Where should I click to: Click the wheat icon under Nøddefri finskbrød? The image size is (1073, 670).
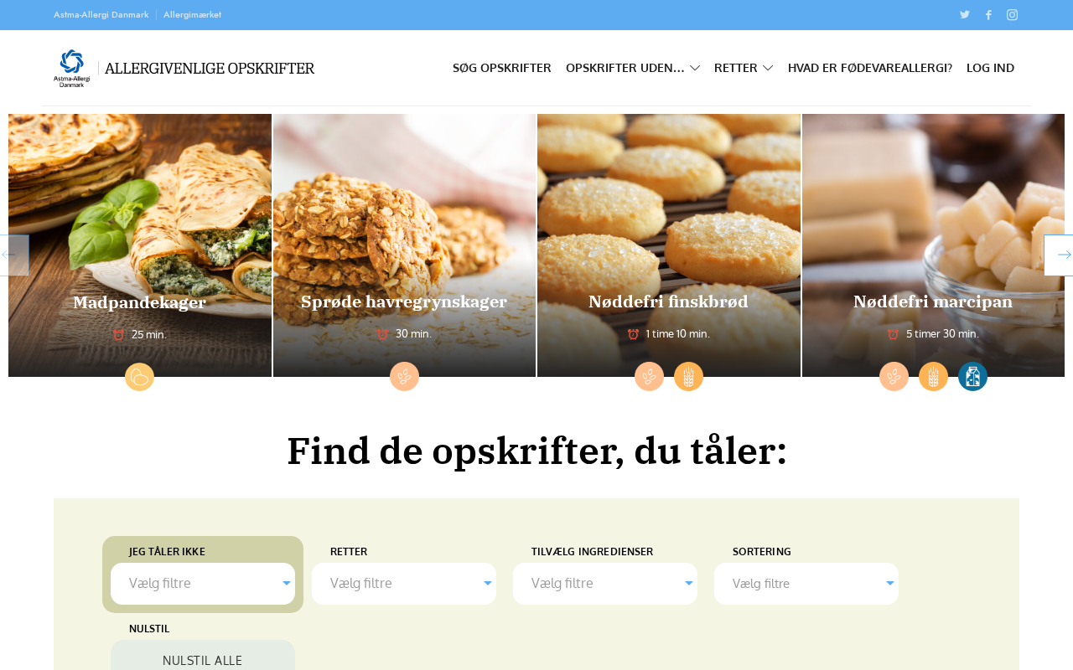[x=689, y=377]
